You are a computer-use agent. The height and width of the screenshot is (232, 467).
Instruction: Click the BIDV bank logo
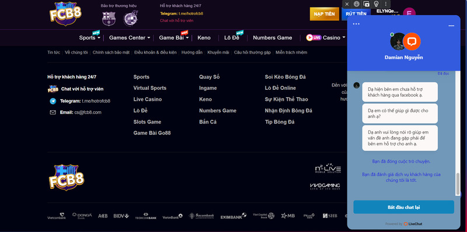tap(121, 216)
